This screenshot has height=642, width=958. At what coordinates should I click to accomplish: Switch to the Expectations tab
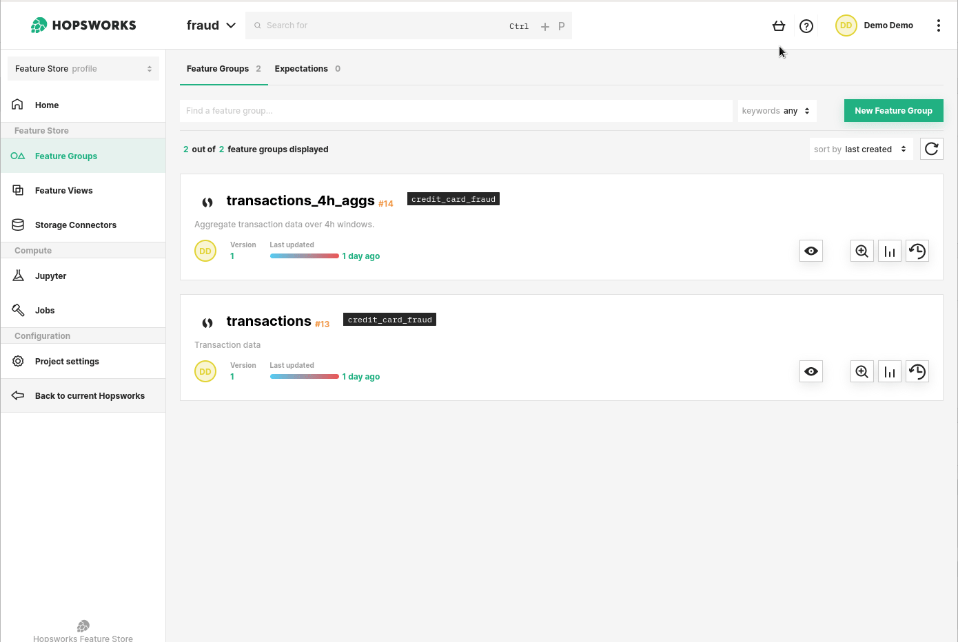[x=301, y=68]
